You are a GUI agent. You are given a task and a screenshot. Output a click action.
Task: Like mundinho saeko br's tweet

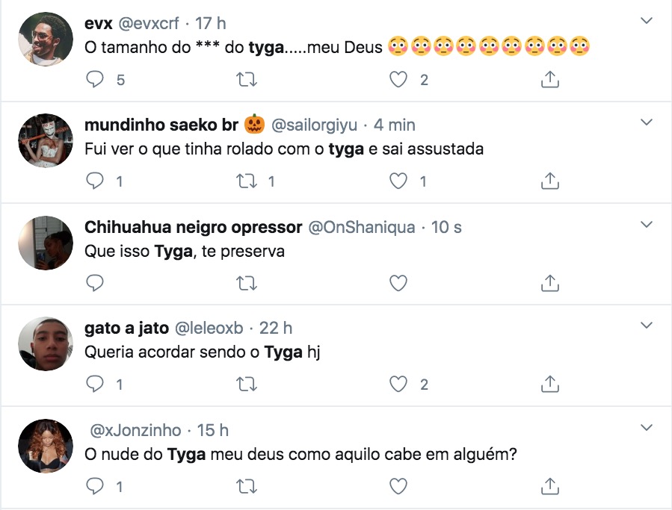[398, 181]
